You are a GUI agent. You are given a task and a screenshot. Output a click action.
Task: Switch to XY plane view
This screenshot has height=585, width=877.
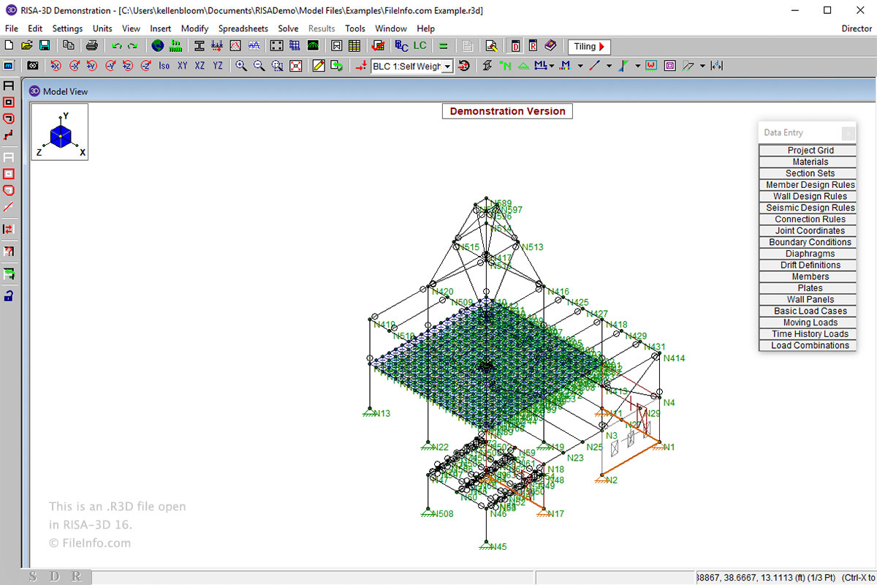tap(183, 66)
